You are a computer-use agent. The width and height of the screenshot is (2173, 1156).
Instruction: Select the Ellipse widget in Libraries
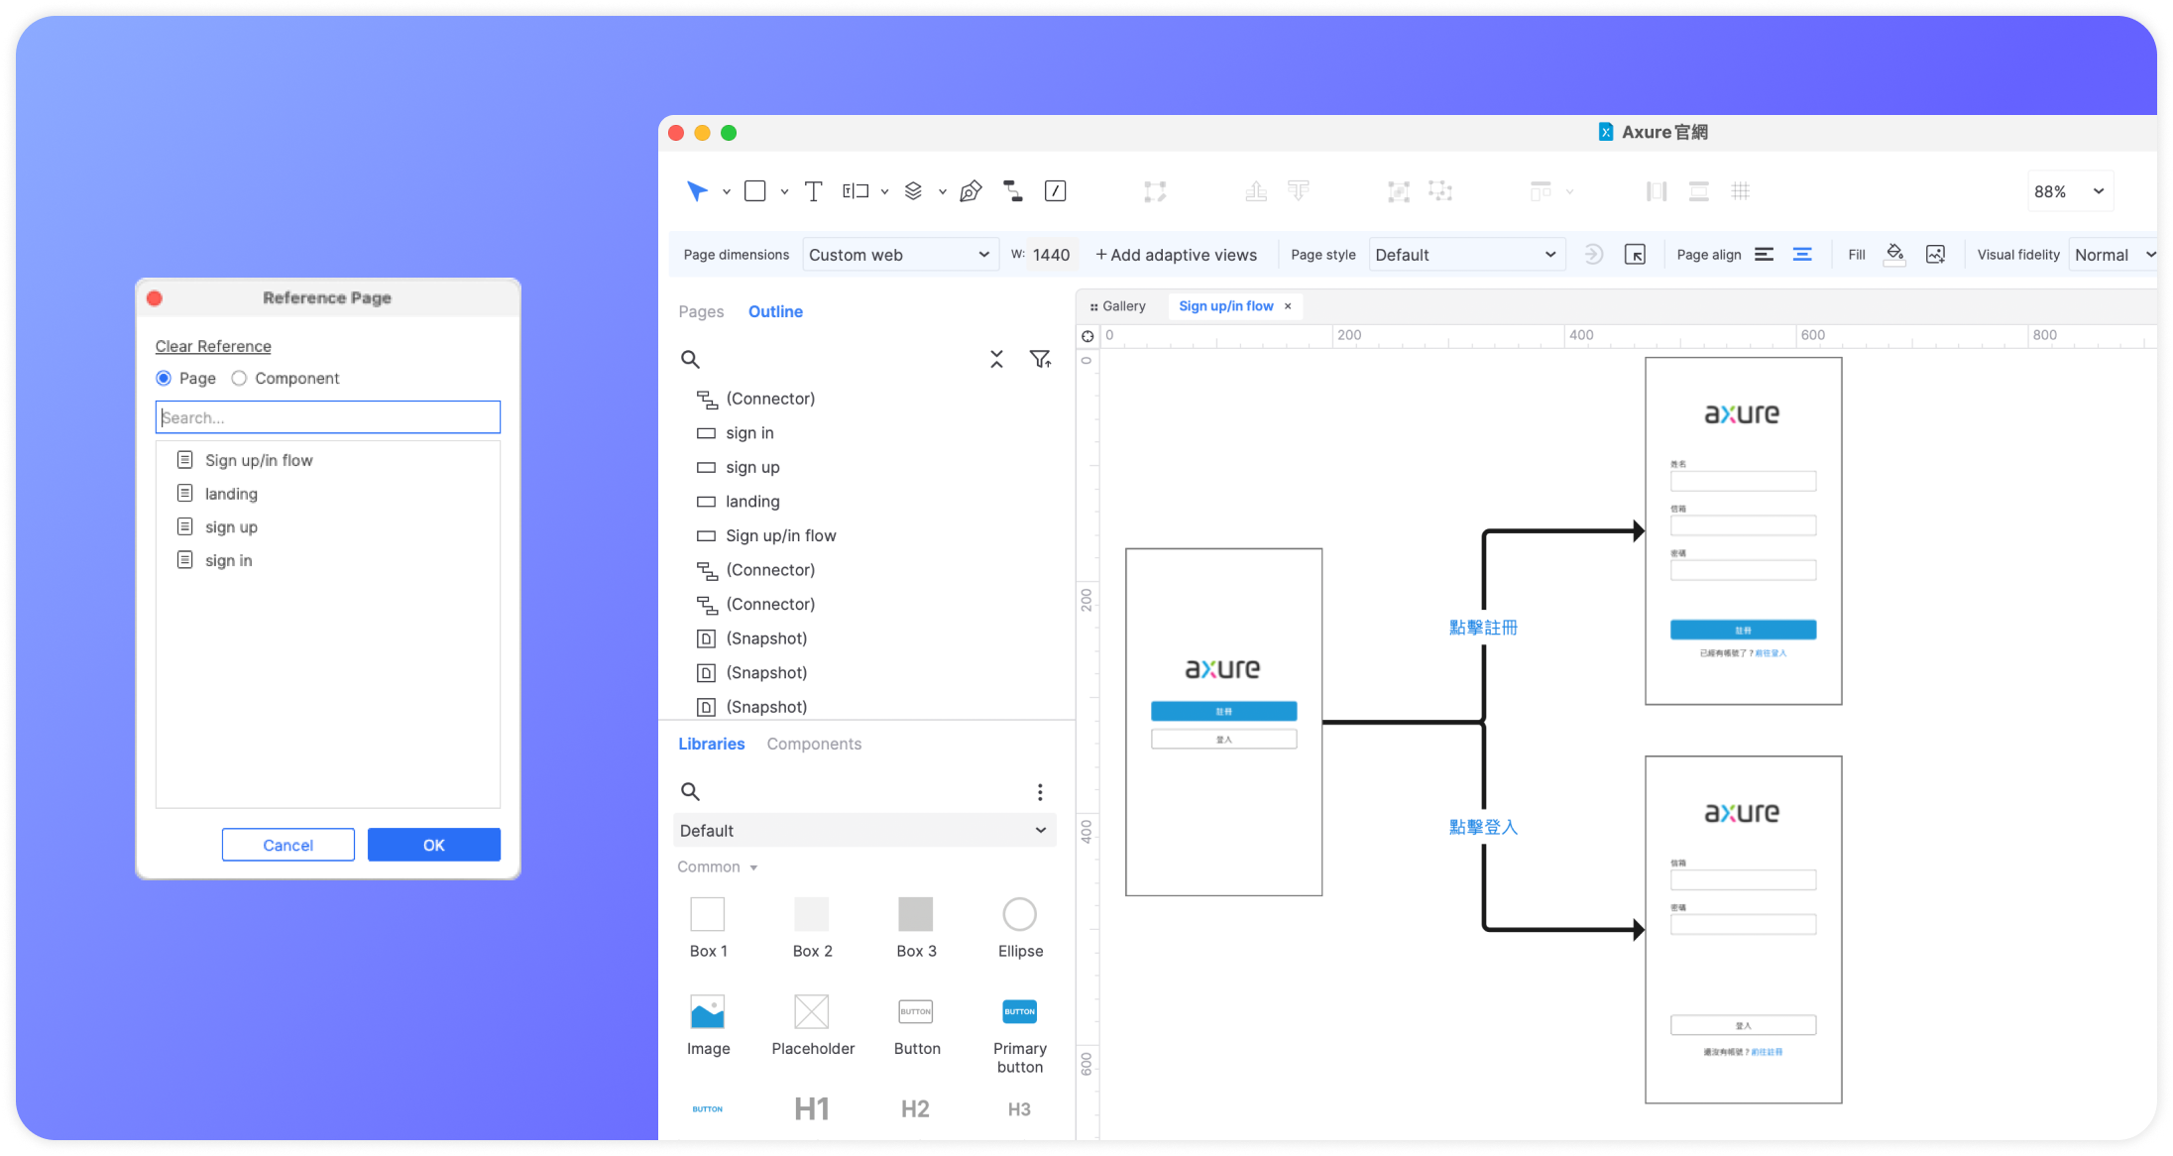pos(1020,928)
